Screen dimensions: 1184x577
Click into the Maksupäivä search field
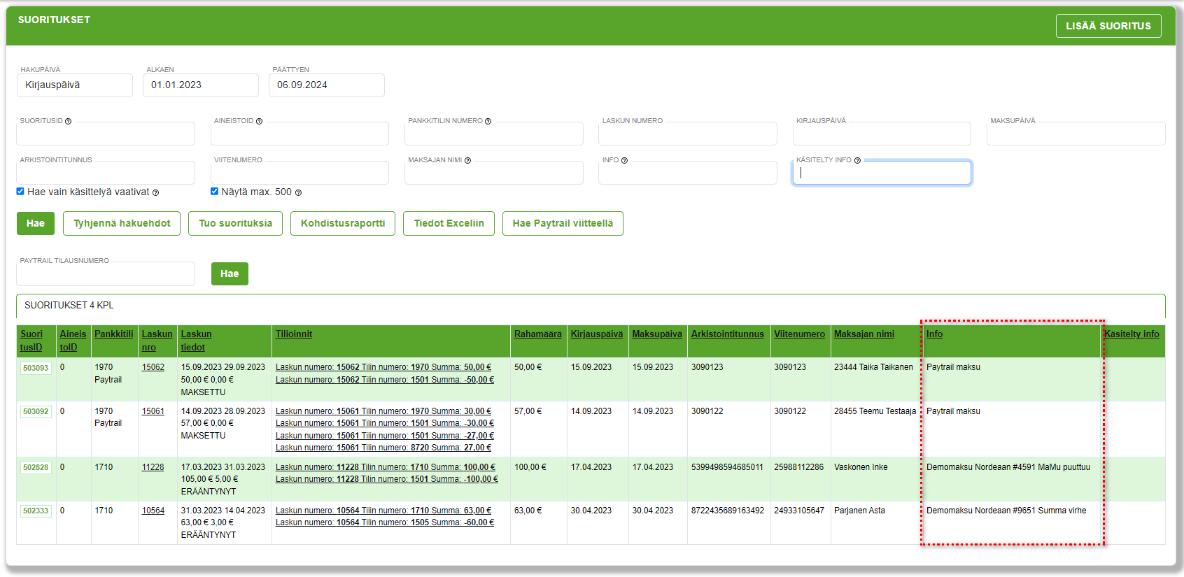[1076, 134]
